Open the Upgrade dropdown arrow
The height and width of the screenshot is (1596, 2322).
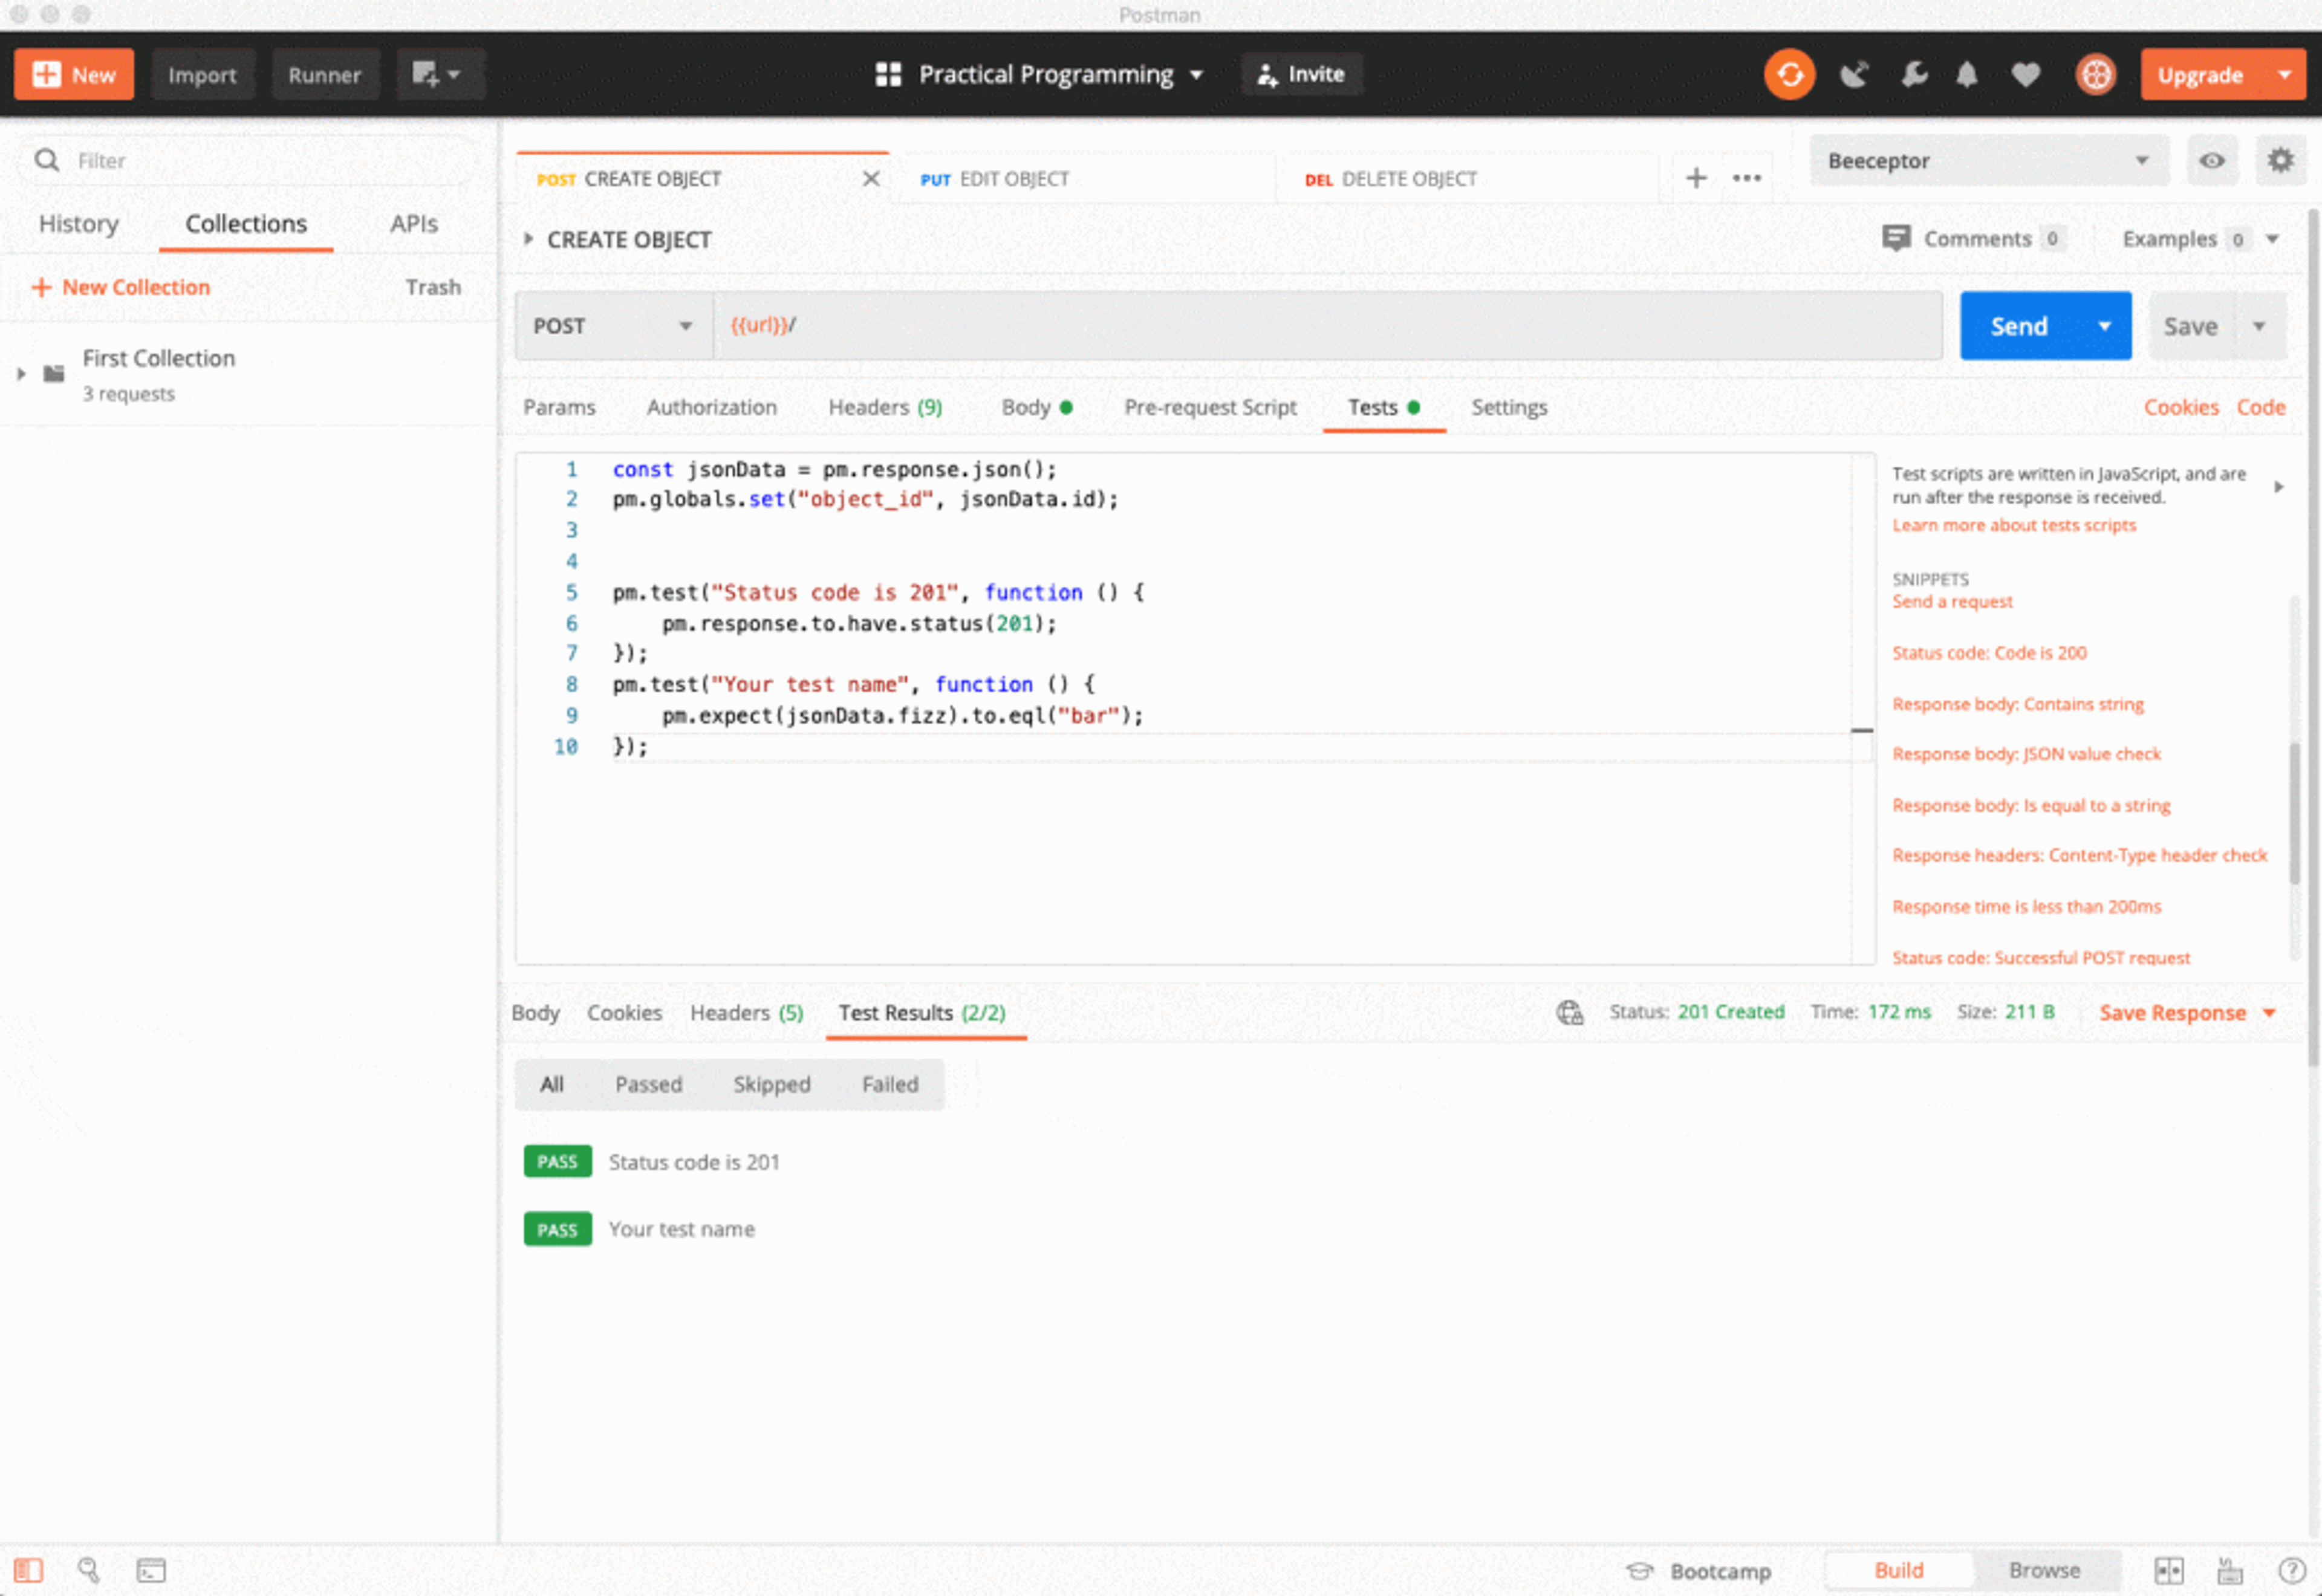tap(2284, 75)
